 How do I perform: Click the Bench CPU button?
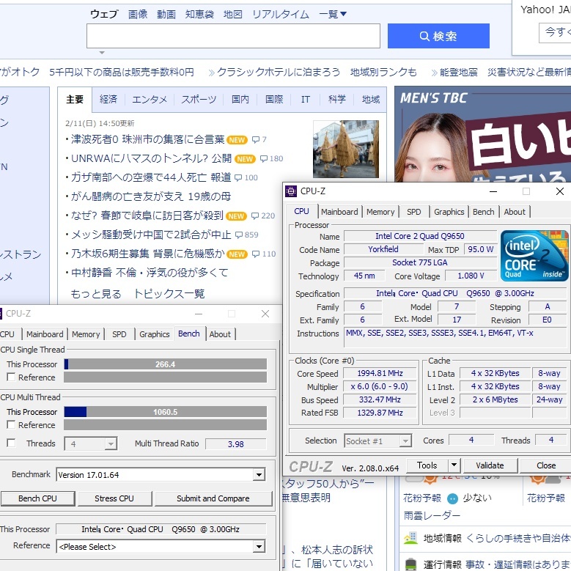pyautogui.click(x=37, y=498)
